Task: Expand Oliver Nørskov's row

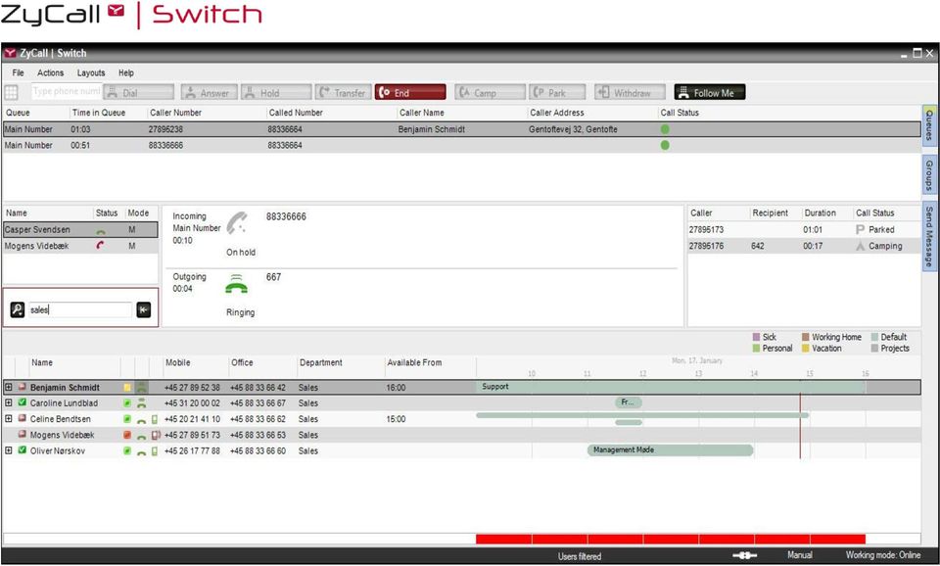Action: [9, 450]
